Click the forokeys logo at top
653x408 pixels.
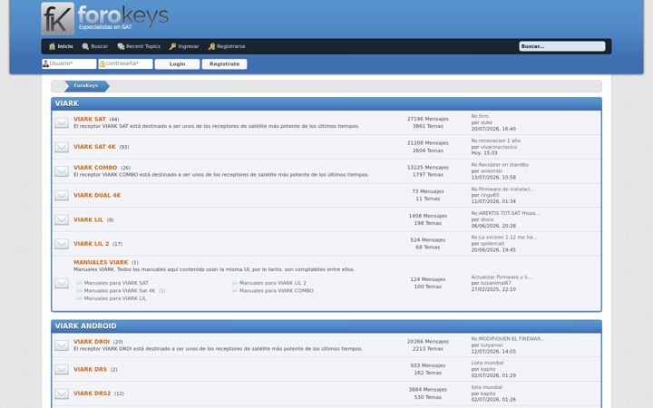click(x=105, y=18)
